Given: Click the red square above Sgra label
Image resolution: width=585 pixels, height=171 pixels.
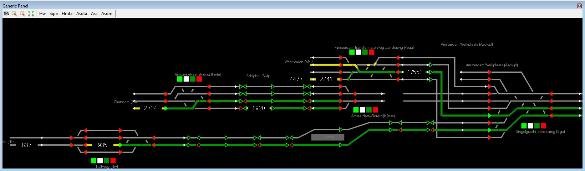Looking at the screenshot, I should click(x=543, y=126).
